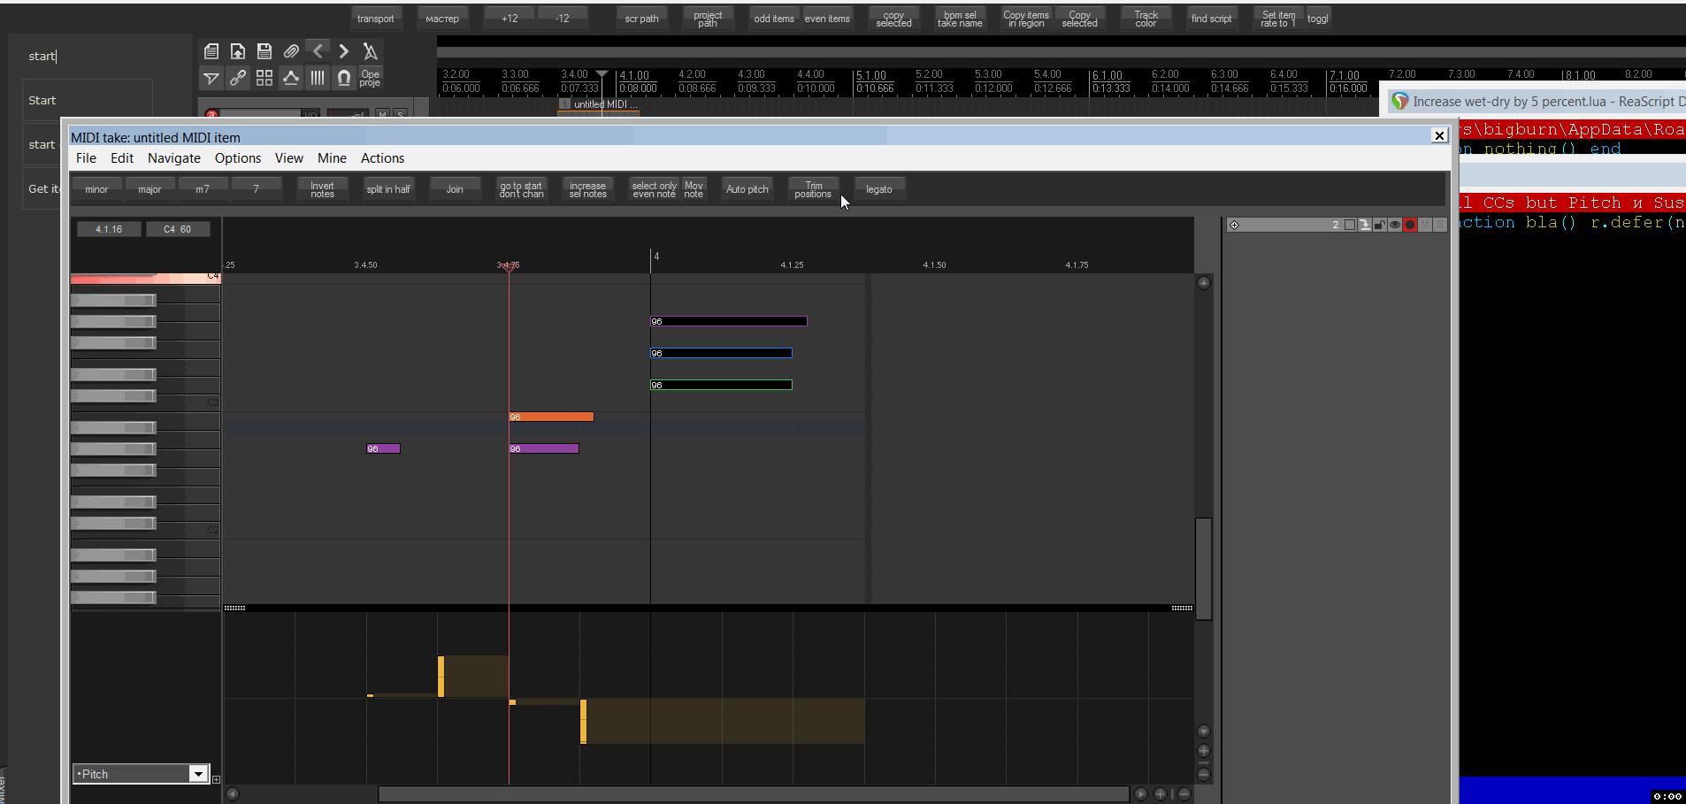Screen dimensions: 1686x804
Task: Click the vertical zoom in plus icon
Action: [1204, 751]
